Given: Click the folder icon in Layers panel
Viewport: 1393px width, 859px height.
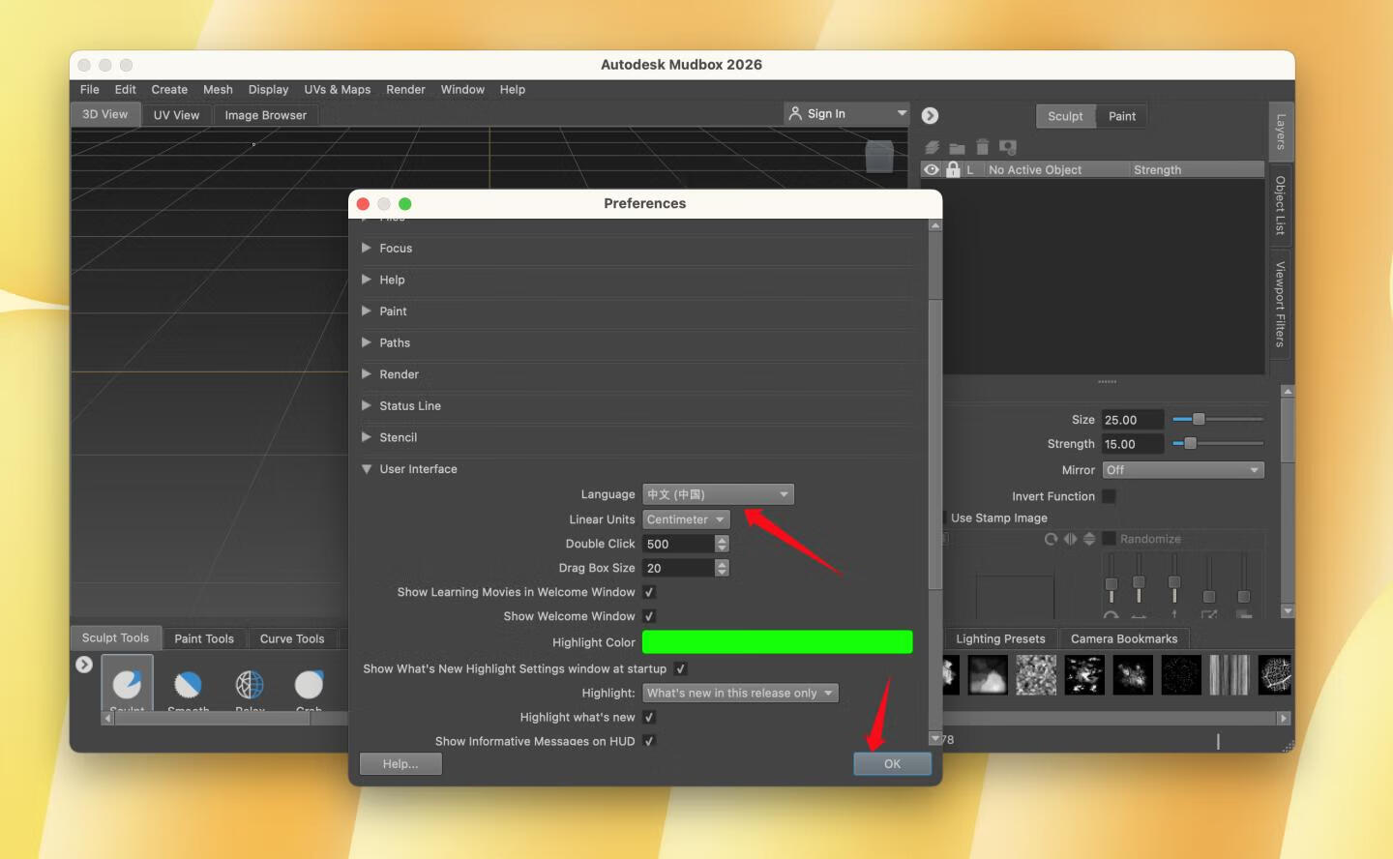Looking at the screenshot, I should click(x=957, y=148).
